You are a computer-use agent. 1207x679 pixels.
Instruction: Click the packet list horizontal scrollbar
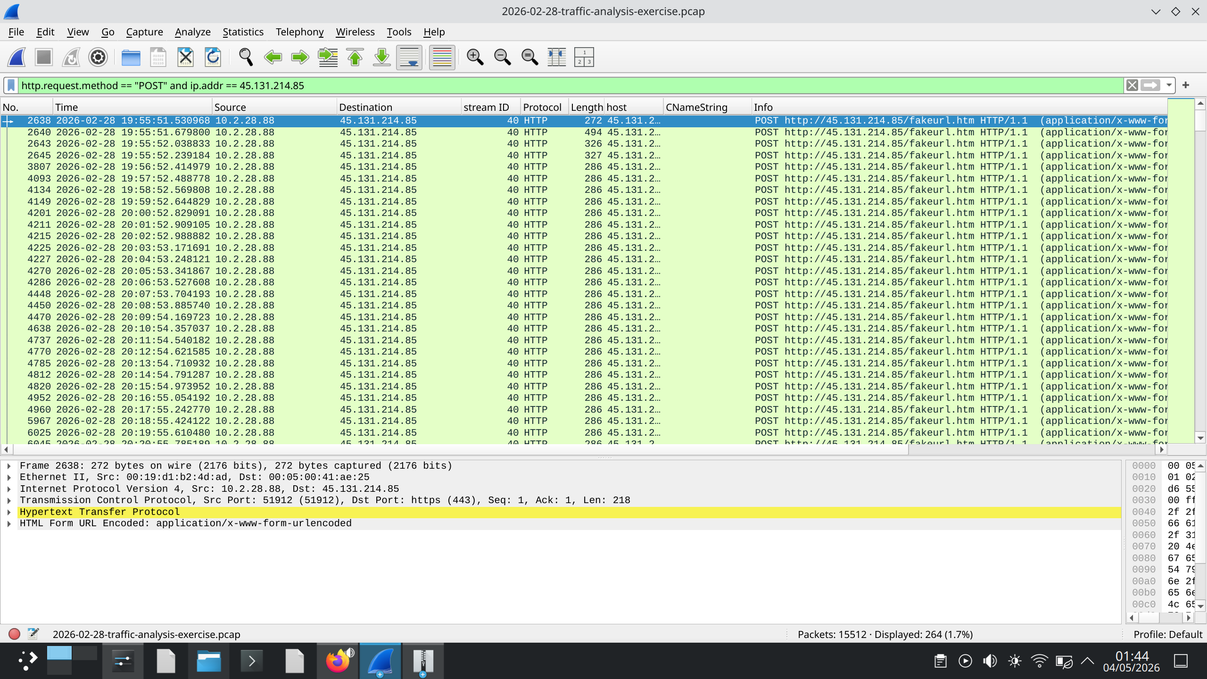tap(584, 449)
